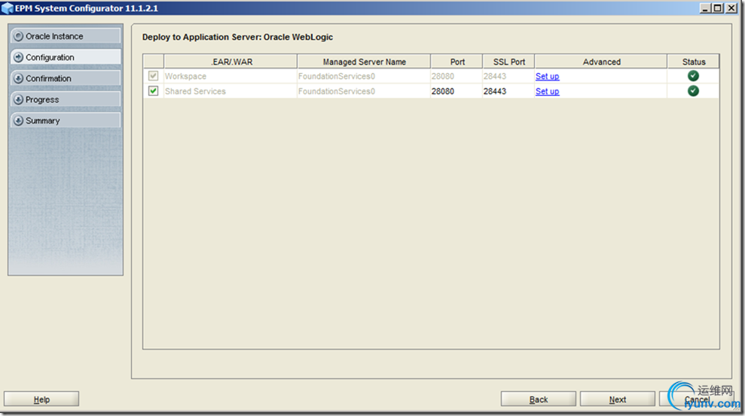The width and height of the screenshot is (745, 416).
Task: Cancel the configurator
Action: click(x=697, y=399)
